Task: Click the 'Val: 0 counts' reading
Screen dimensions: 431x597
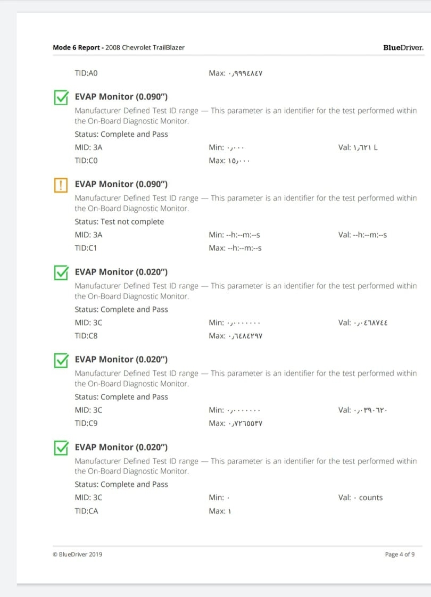Action: pyautogui.click(x=360, y=497)
